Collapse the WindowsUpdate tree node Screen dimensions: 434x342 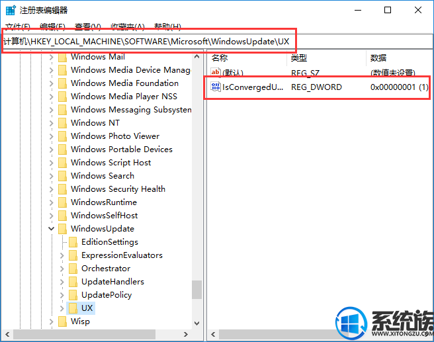[52, 229]
